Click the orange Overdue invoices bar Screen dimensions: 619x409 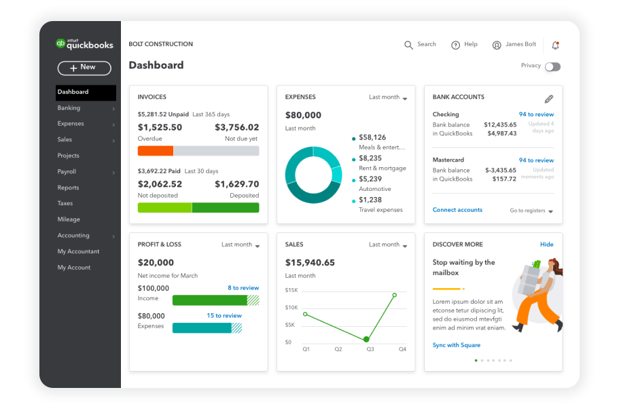tap(155, 151)
